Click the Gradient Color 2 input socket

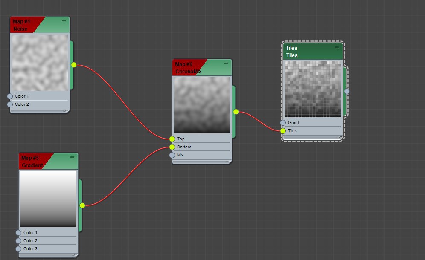pos(18,241)
